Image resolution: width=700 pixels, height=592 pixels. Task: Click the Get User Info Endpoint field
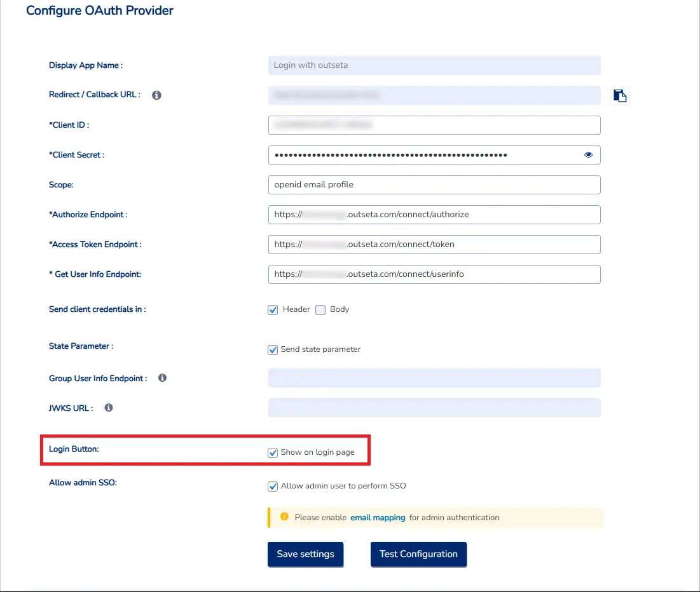(x=434, y=274)
